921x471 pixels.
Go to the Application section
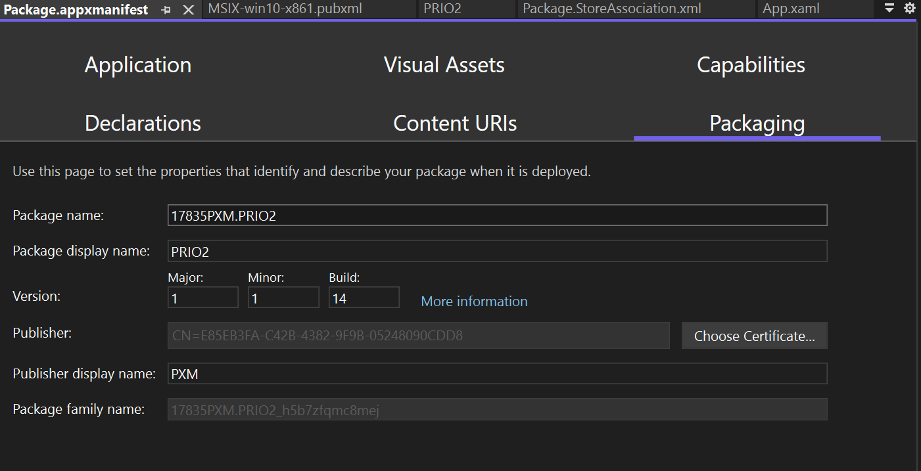[x=138, y=65]
